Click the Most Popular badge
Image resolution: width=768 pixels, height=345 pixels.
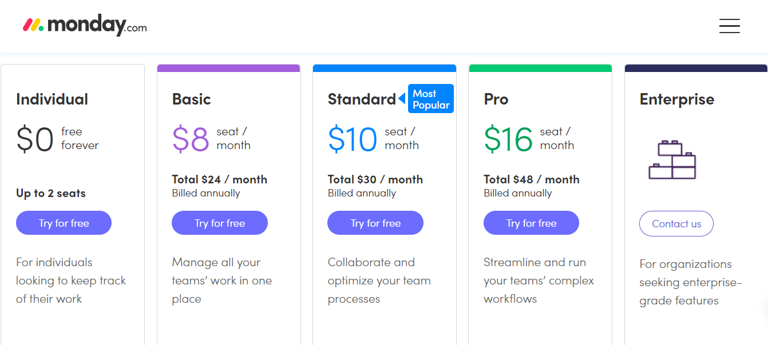point(431,99)
